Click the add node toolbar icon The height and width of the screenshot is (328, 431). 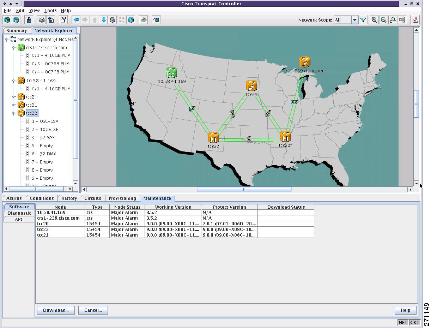pos(7,20)
